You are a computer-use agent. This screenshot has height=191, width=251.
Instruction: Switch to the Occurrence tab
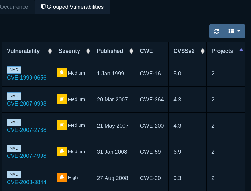pos(14,7)
